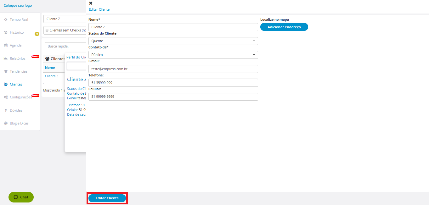Click the Cliente Z link in table
The width and height of the screenshot is (429, 205).
(52, 76)
